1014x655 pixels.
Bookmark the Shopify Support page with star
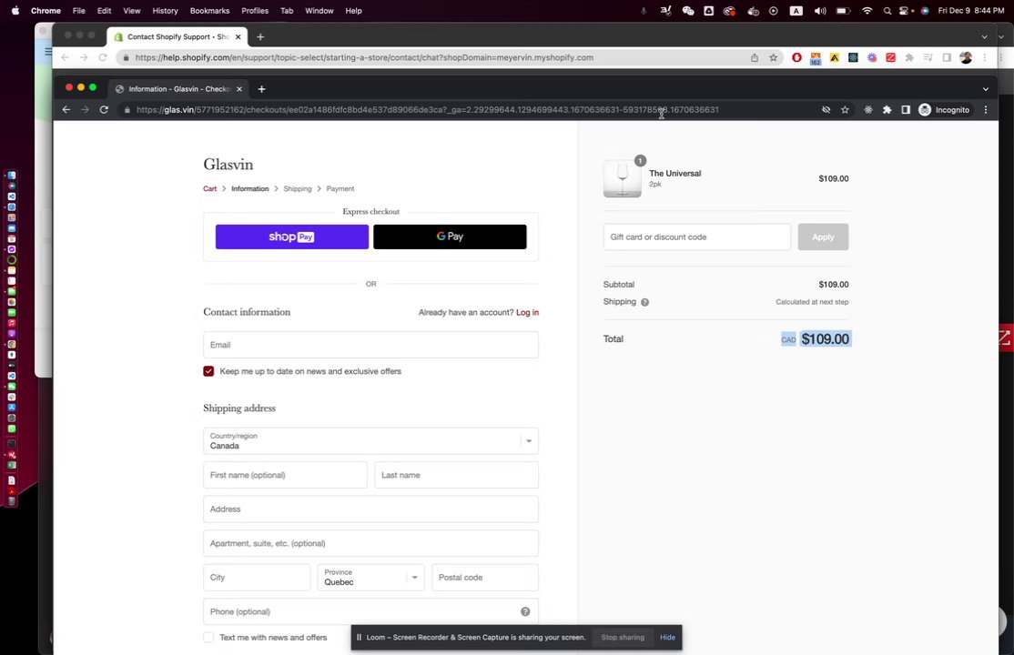773,57
